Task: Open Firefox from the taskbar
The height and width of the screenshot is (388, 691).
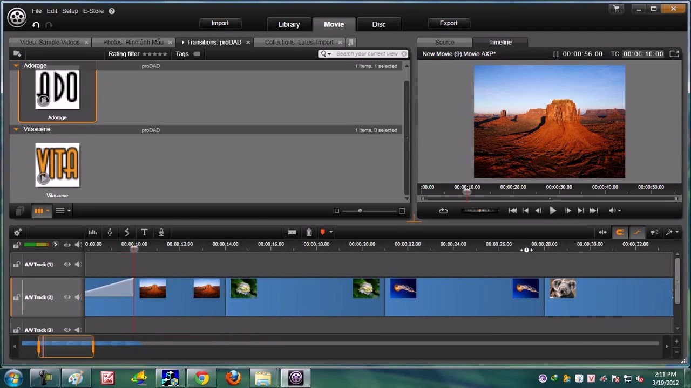Action: [x=233, y=378]
